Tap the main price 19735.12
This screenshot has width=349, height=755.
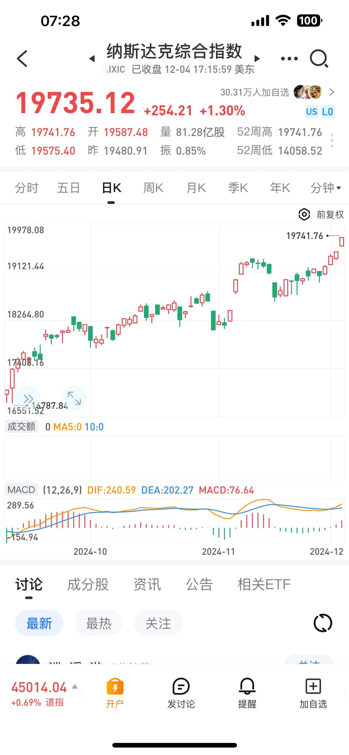(75, 103)
